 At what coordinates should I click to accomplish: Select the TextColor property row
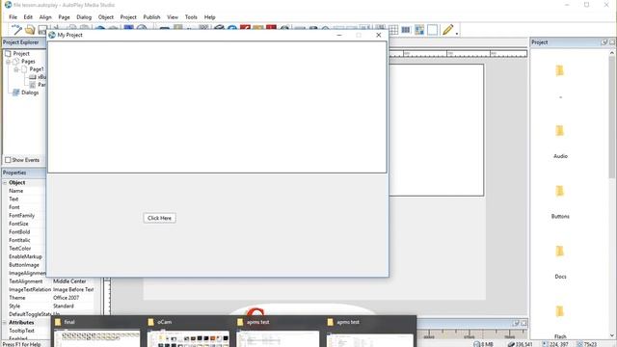[x=24, y=249]
